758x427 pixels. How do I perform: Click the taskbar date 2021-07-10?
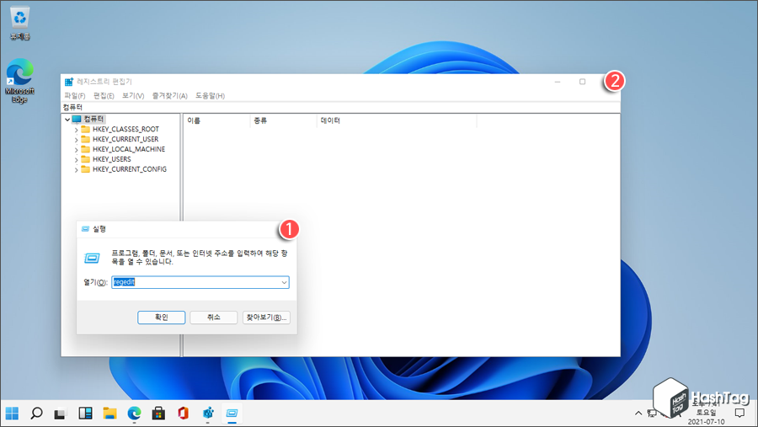click(x=707, y=422)
